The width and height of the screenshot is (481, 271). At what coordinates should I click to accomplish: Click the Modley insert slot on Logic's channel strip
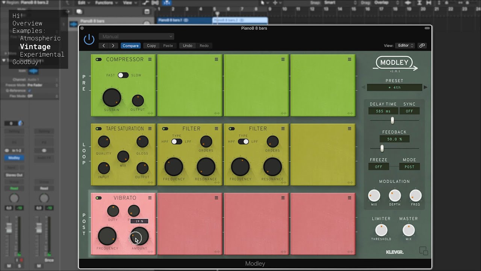(x=14, y=158)
